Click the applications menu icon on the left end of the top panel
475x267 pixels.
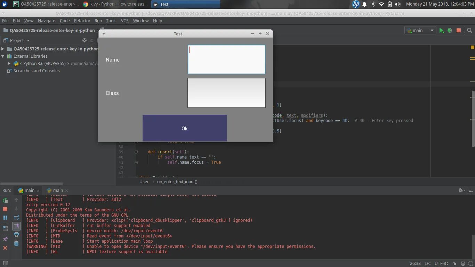point(4,4)
